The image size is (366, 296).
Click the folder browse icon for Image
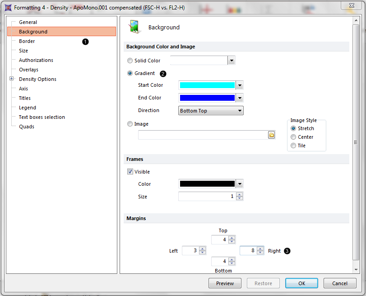pos(272,135)
